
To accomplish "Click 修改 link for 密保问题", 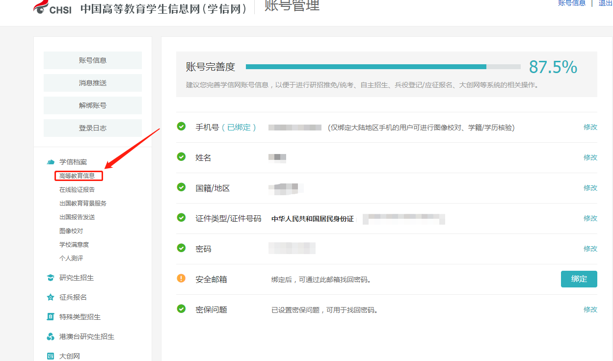I will (590, 309).
